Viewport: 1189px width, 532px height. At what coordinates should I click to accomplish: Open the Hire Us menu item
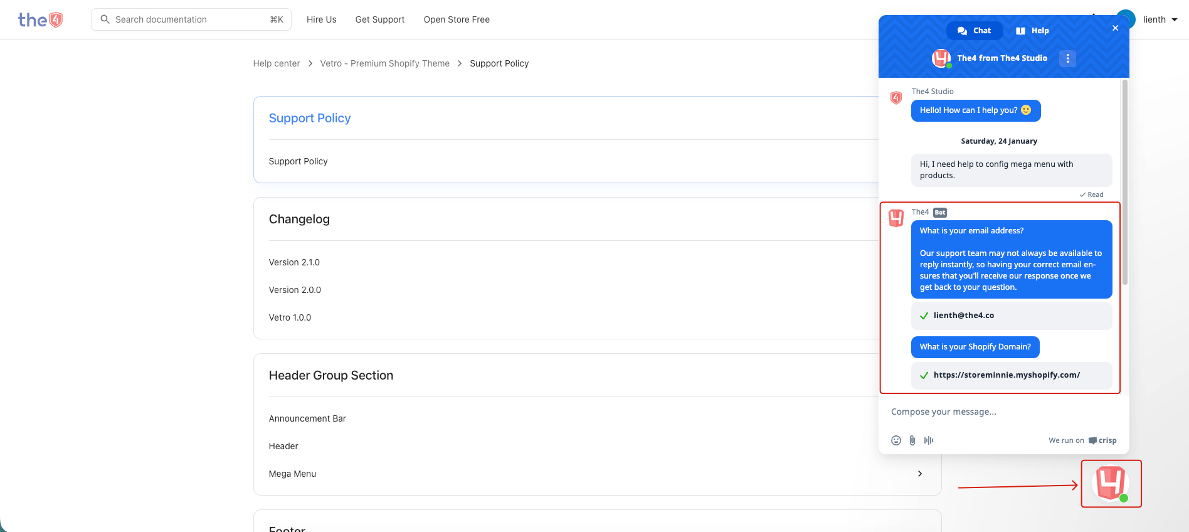[321, 19]
